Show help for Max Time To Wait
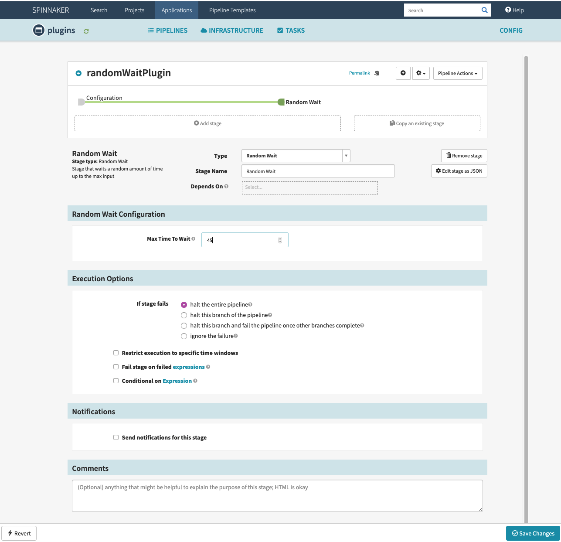The height and width of the screenshot is (542, 561). [194, 239]
